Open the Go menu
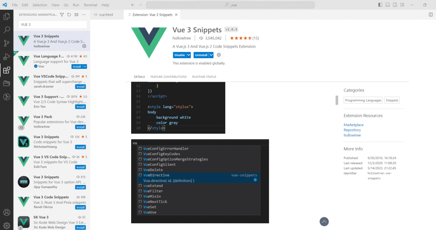The image size is (436, 230). [66, 5]
